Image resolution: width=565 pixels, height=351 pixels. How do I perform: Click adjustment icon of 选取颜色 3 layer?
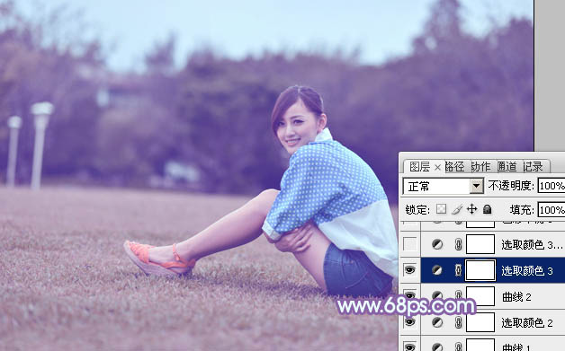tap(437, 270)
